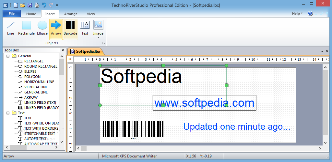
Task: Open the document tab list dropdown arrow
Action: coord(322,51)
